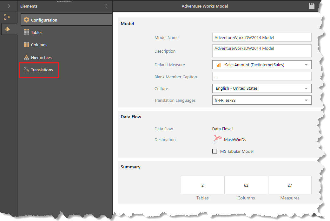Enable the MS Tabular Model checkbox
Screen dimensions: 330x221
point(215,151)
